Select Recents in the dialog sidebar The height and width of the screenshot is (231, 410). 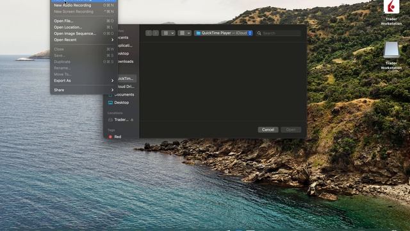(122, 37)
